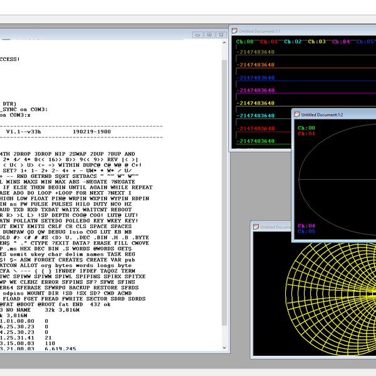Click the terminal scrollbar down arrow
376x376 pixels.
(224, 347)
